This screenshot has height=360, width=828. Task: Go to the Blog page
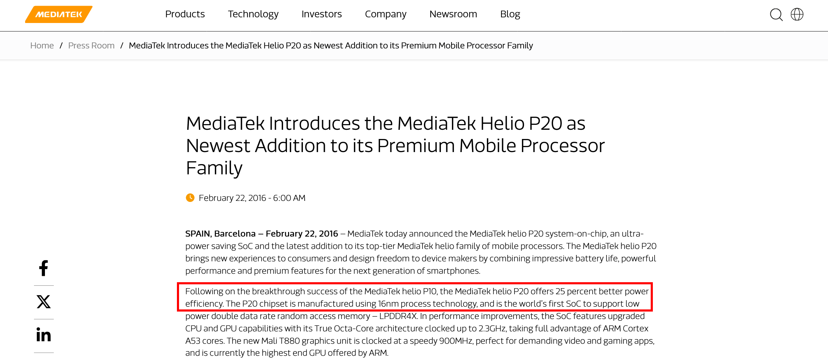coord(510,14)
